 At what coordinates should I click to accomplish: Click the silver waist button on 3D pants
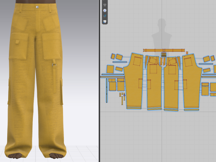pos(37,7)
